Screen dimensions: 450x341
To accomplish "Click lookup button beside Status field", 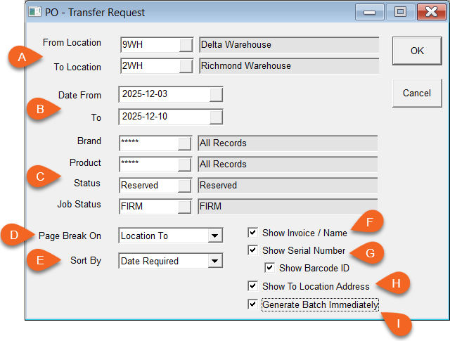I will [184, 186].
